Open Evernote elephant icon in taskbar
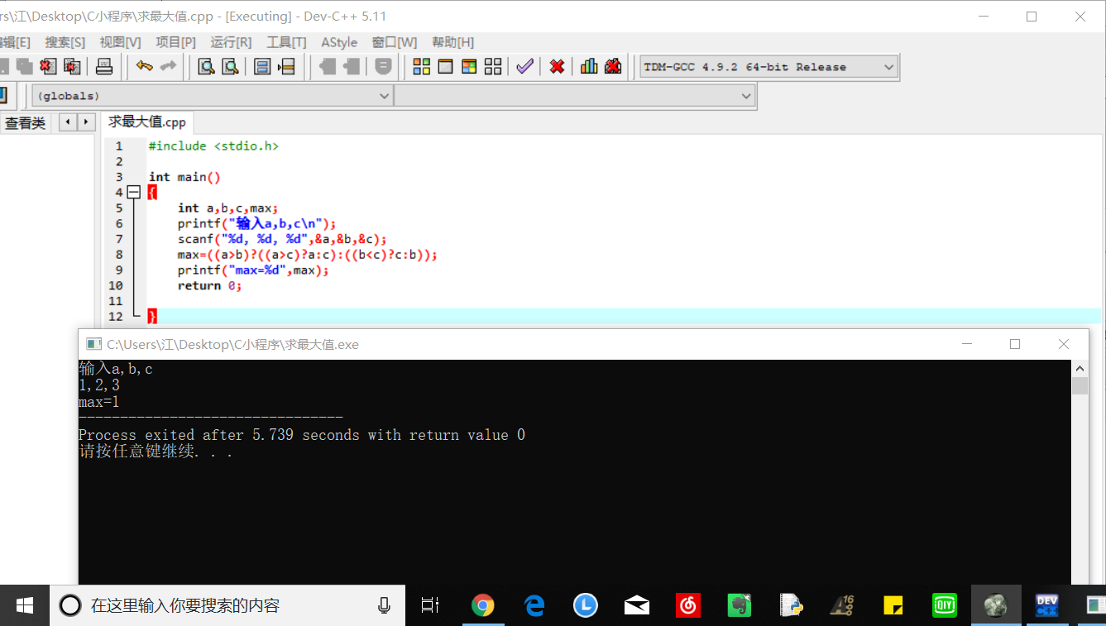 pyautogui.click(x=740, y=605)
